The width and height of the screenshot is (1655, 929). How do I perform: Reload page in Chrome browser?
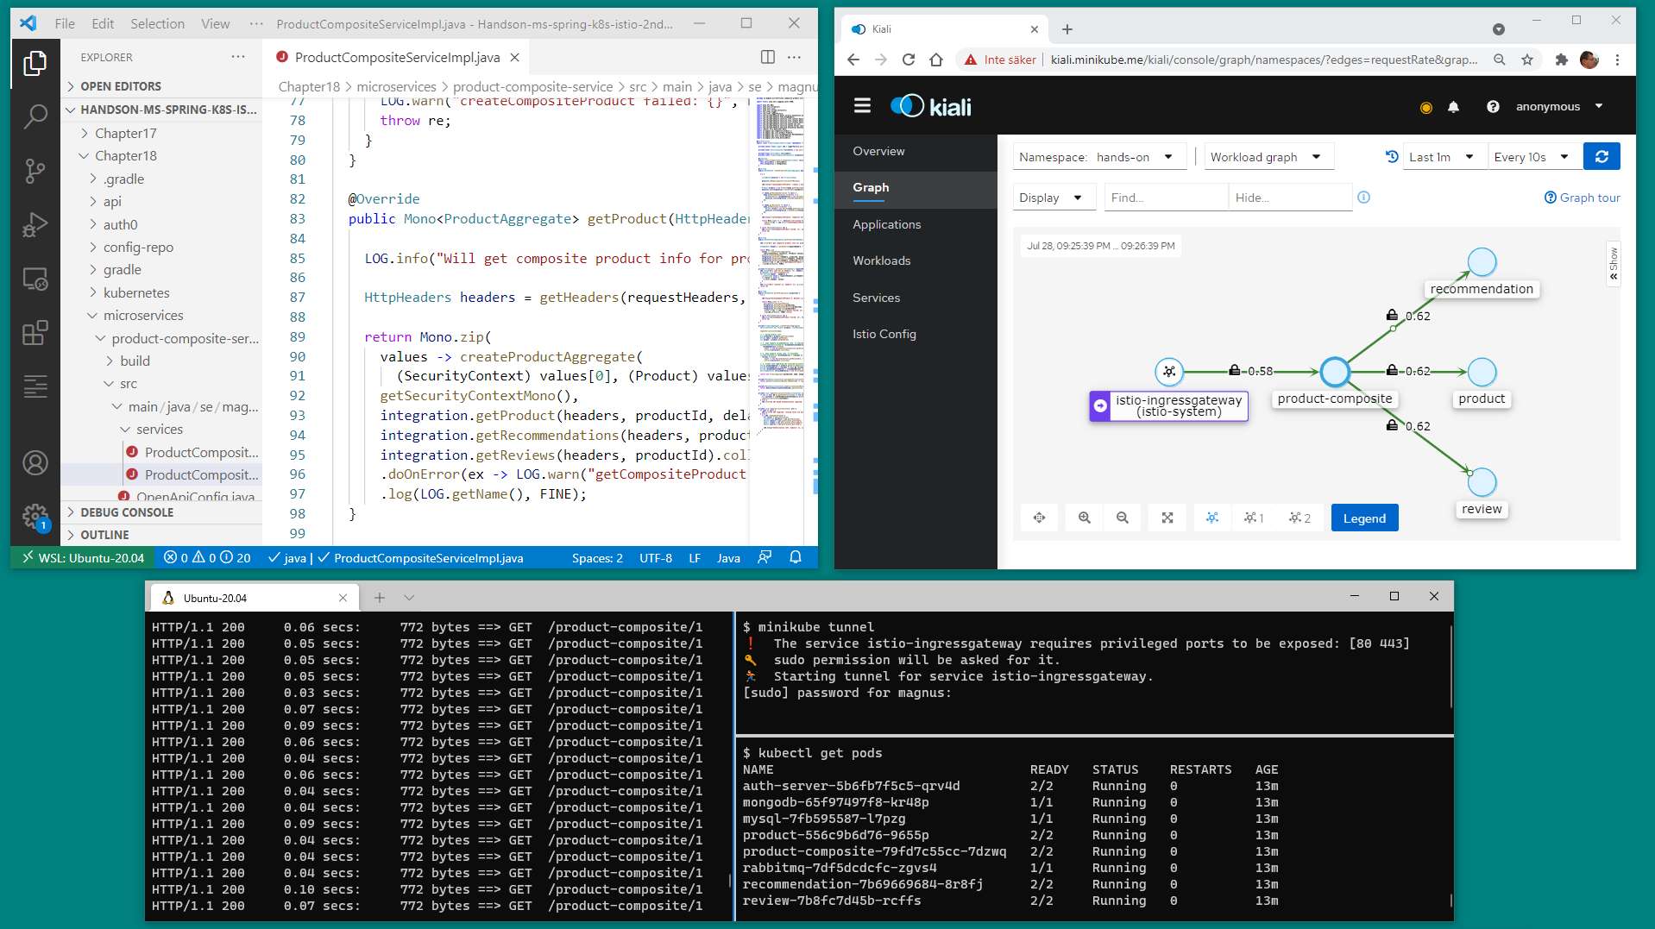pos(909,60)
